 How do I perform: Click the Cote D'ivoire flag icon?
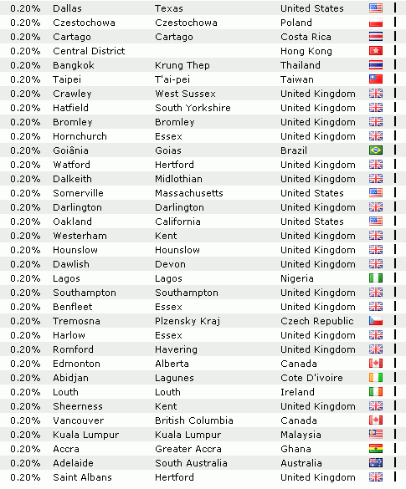tap(375, 378)
